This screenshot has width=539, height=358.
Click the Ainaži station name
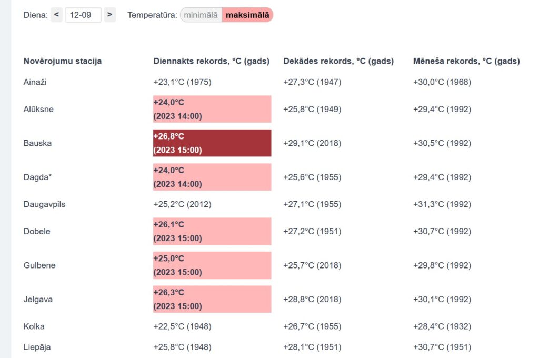point(36,82)
